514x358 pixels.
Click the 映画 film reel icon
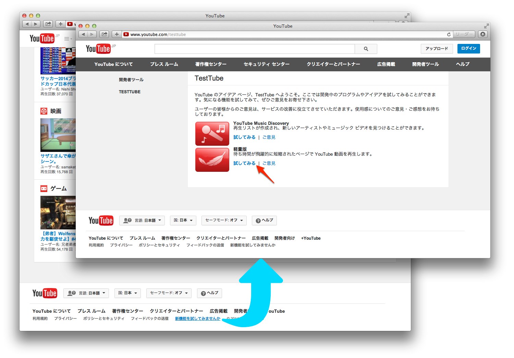click(x=44, y=111)
